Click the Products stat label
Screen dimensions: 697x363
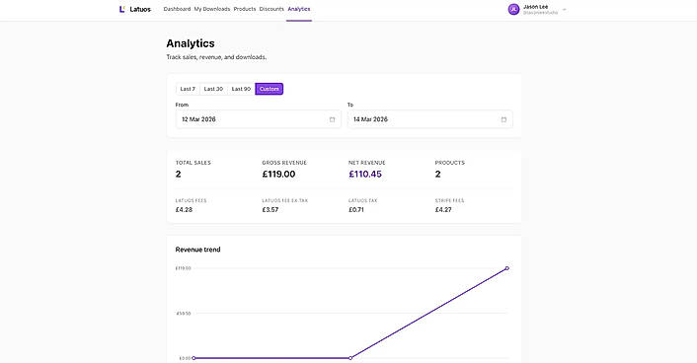[450, 163]
